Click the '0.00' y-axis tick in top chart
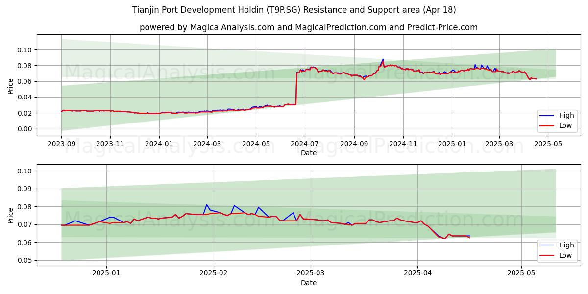588x294 pixels. click(x=25, y=129)
